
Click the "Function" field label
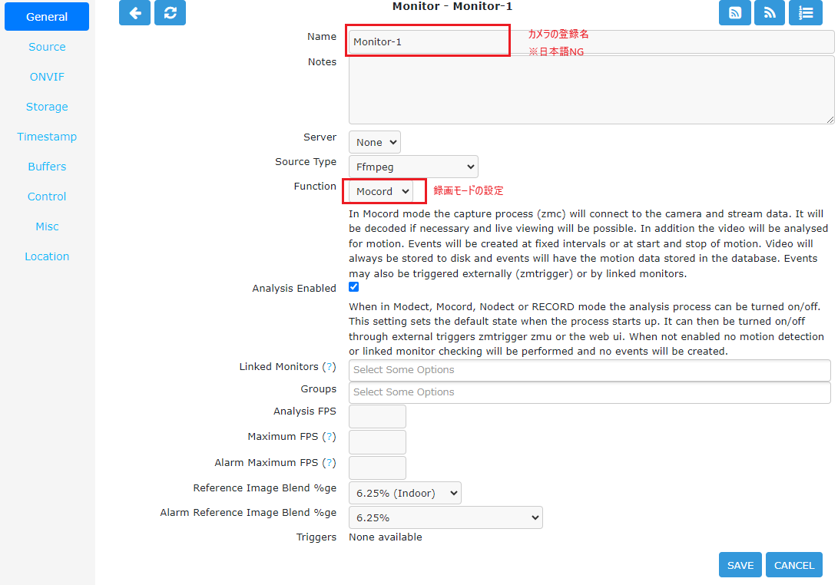click(x=315, y=187)
